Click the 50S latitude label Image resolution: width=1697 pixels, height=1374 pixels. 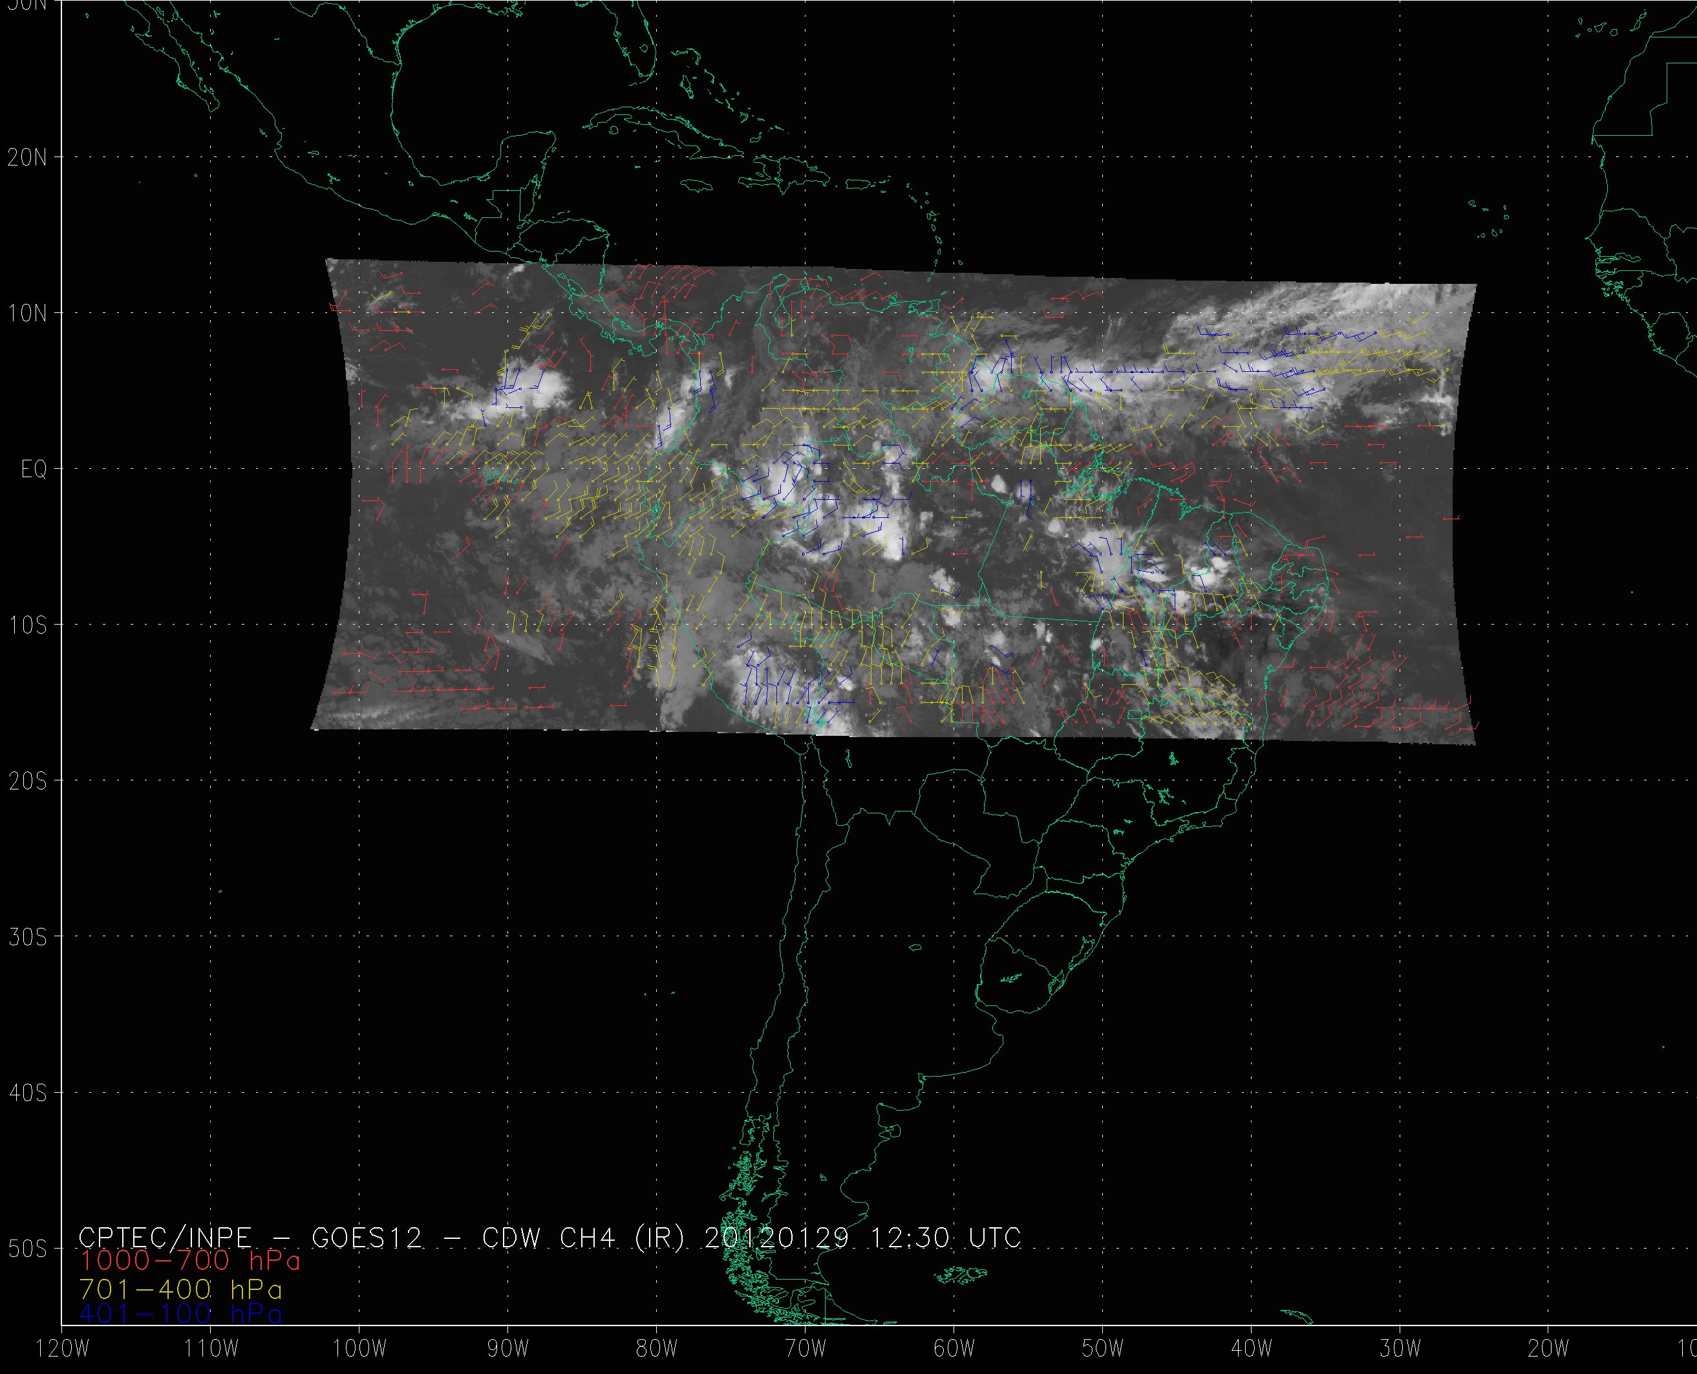point(27,1249)
